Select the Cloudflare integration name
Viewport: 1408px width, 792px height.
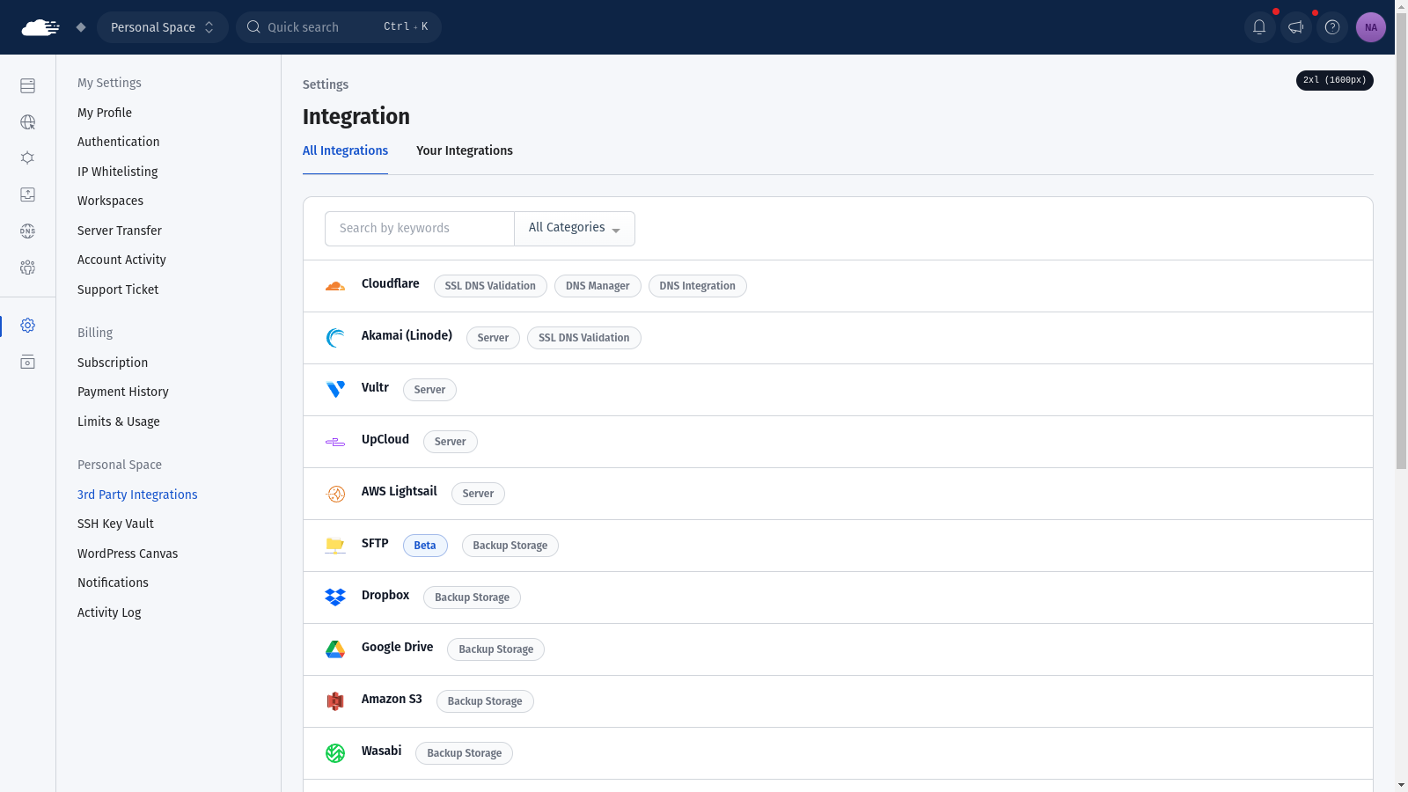[x=390, y=283]
